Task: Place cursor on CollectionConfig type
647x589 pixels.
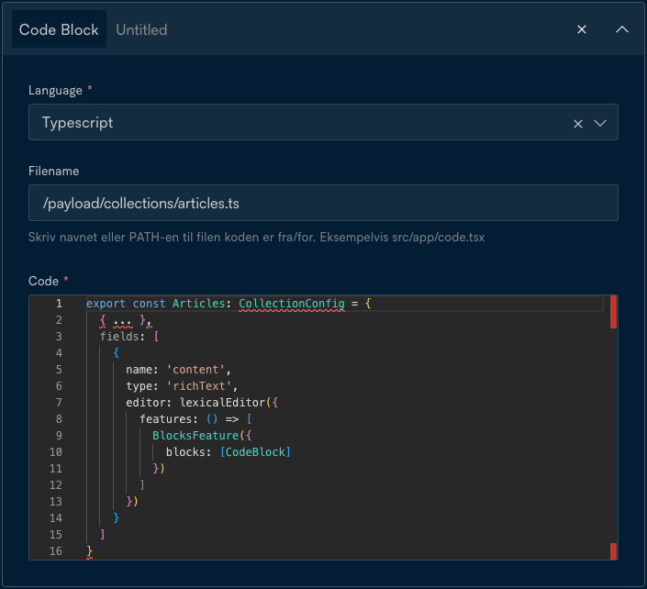Action: click(291, 304)
